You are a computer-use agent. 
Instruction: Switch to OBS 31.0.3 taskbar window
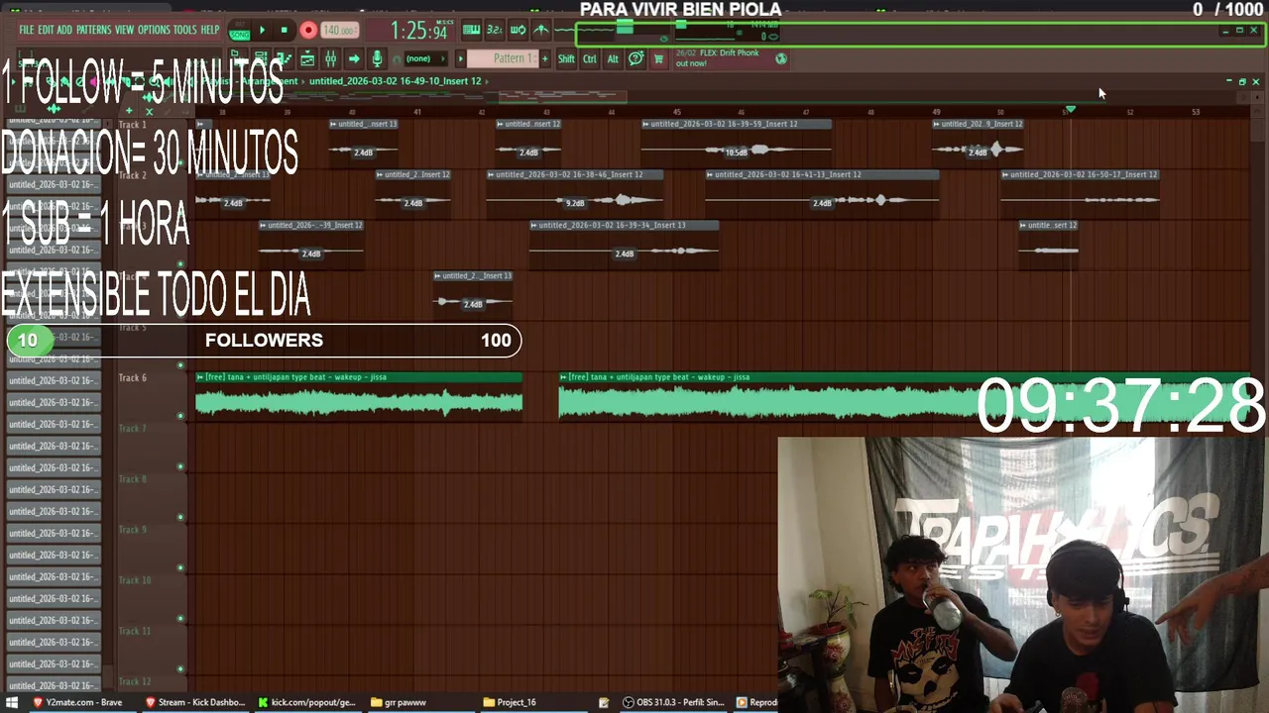coord(674,702)
